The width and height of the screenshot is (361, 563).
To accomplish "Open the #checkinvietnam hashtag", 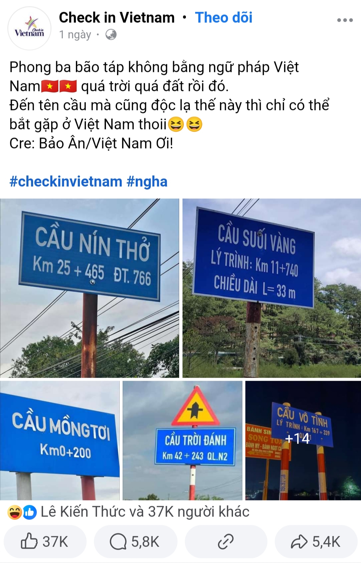I will click(66, 182).
